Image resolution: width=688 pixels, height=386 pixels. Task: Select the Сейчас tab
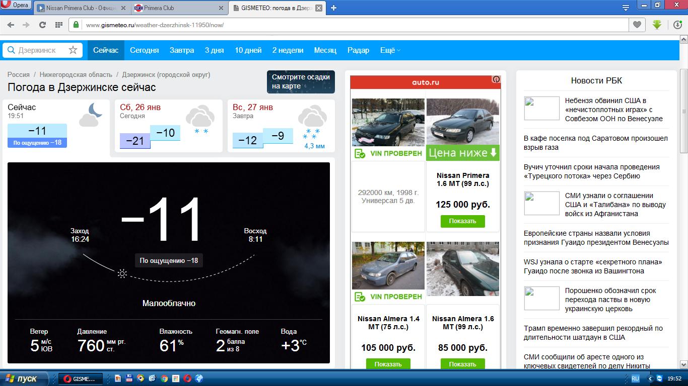tap(106, 50)
